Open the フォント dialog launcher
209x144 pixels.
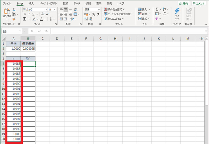(56, 24)
